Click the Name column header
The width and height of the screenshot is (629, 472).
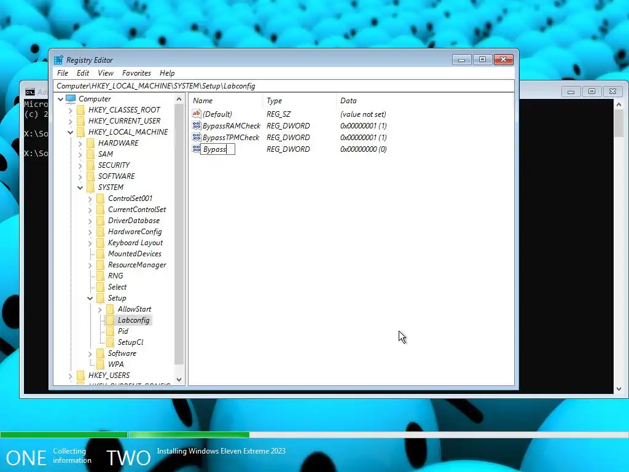click(226, 101)
